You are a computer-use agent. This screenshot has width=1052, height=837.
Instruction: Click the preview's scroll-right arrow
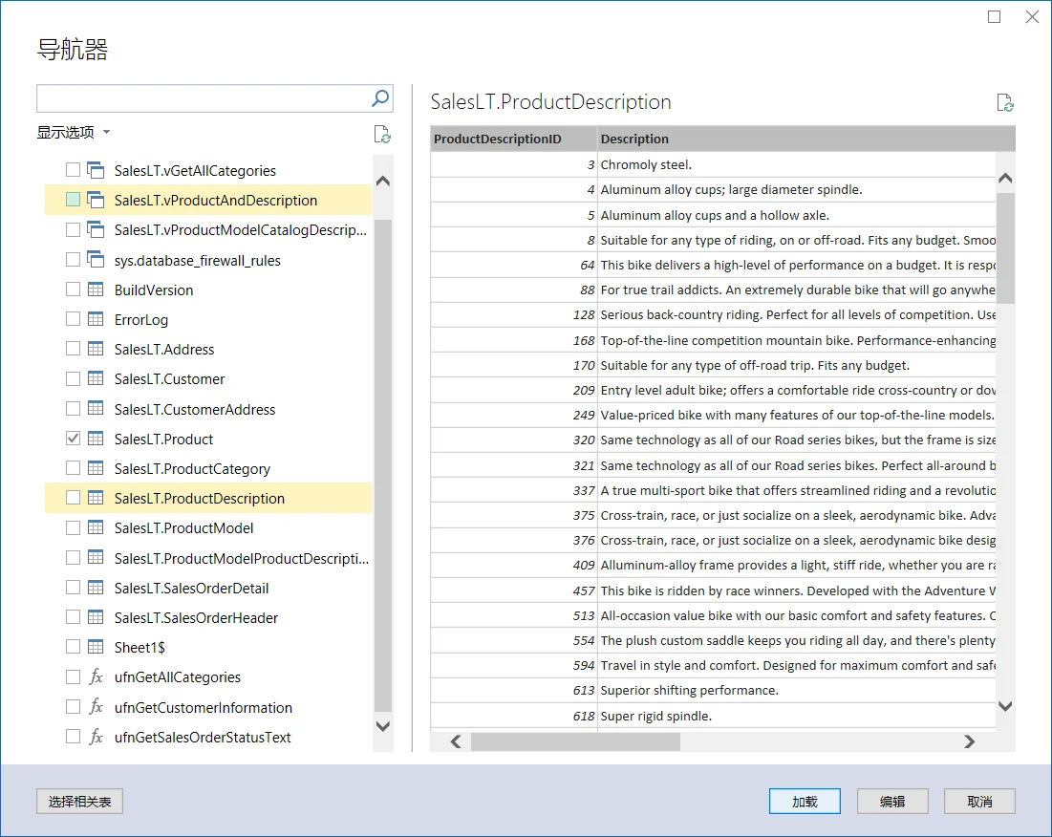(969, 741)
